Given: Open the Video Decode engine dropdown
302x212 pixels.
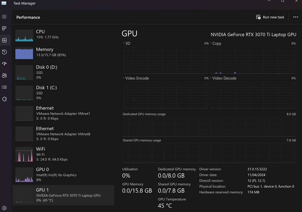Looking at the screenshot, I should [211, 78].
